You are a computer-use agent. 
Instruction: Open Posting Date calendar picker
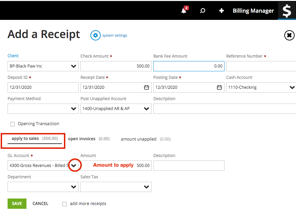tap(219, 87)
